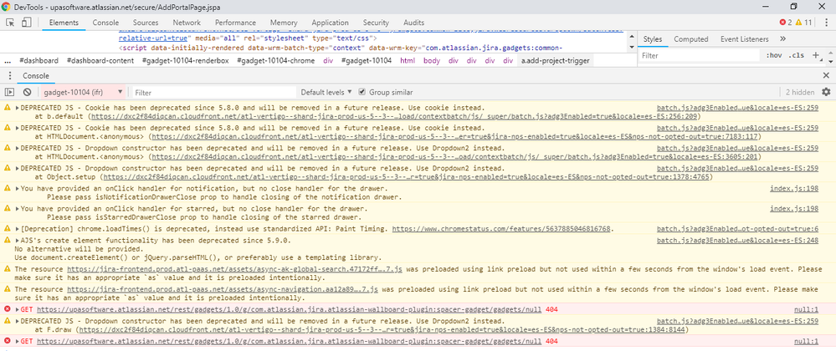
Task: Expand the notification onClick handler warning
Action: point(18,189)
